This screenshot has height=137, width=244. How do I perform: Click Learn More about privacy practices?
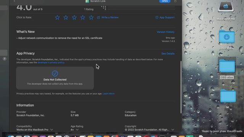point(109,94)
